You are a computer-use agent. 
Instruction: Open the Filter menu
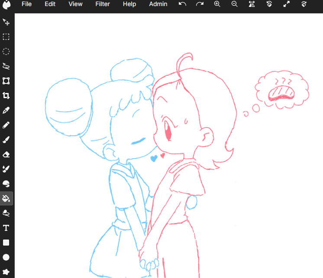coord(103,4)
